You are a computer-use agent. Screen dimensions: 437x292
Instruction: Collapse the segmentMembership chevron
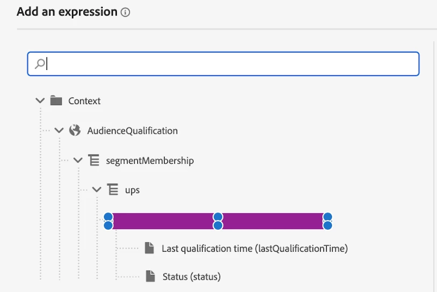click(x=78, y=160)
